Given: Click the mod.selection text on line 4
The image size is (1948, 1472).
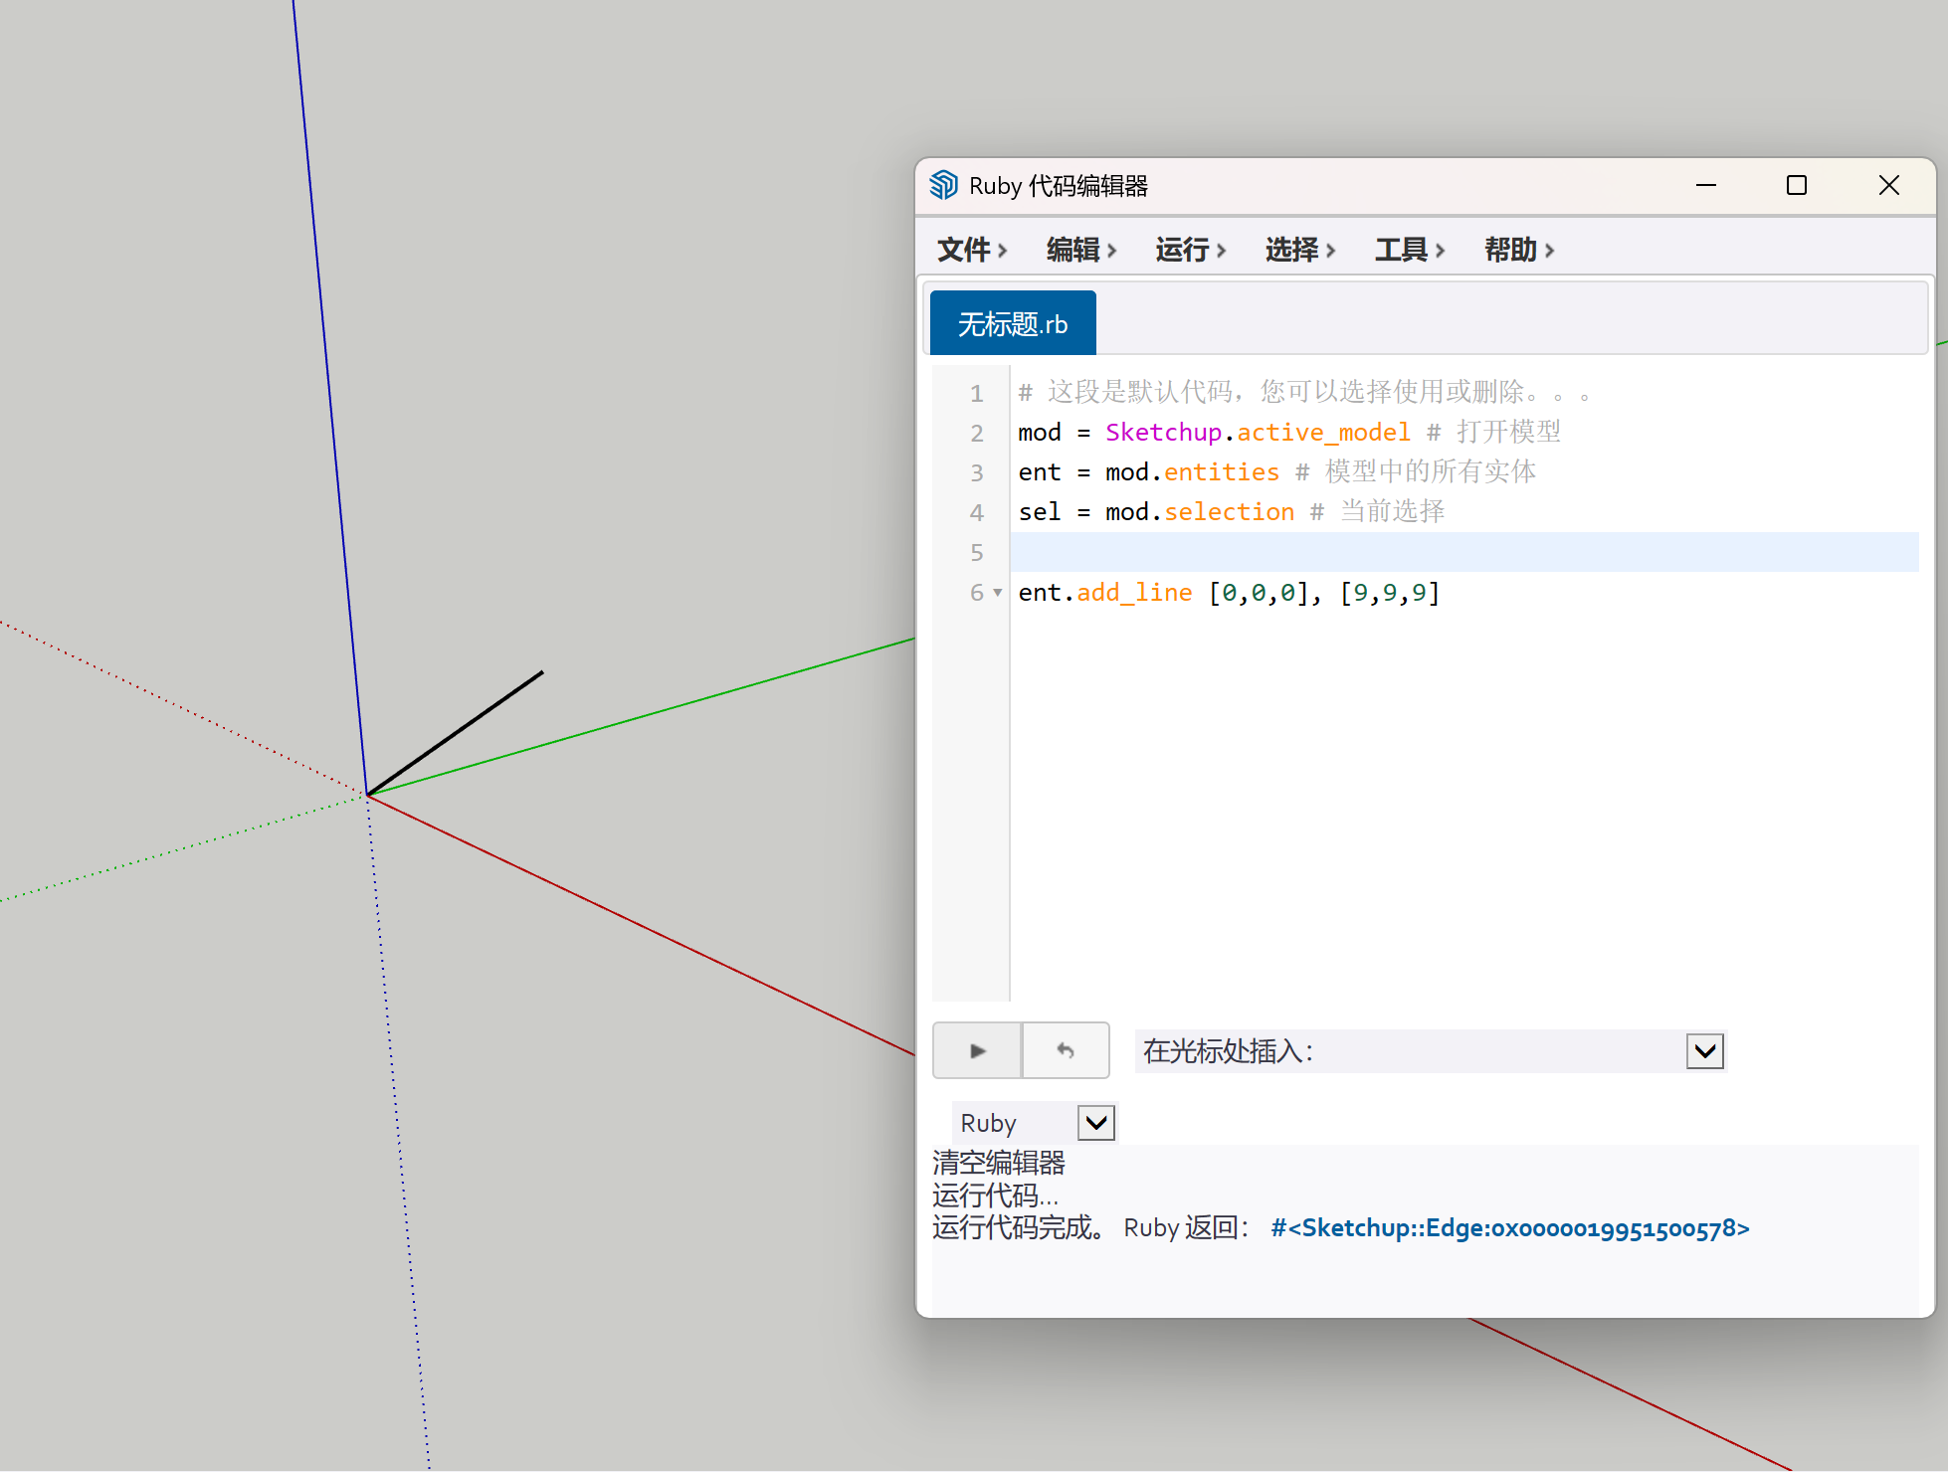Looking at the screenshot, I should pyautogui.click(x=1200, y=511).
